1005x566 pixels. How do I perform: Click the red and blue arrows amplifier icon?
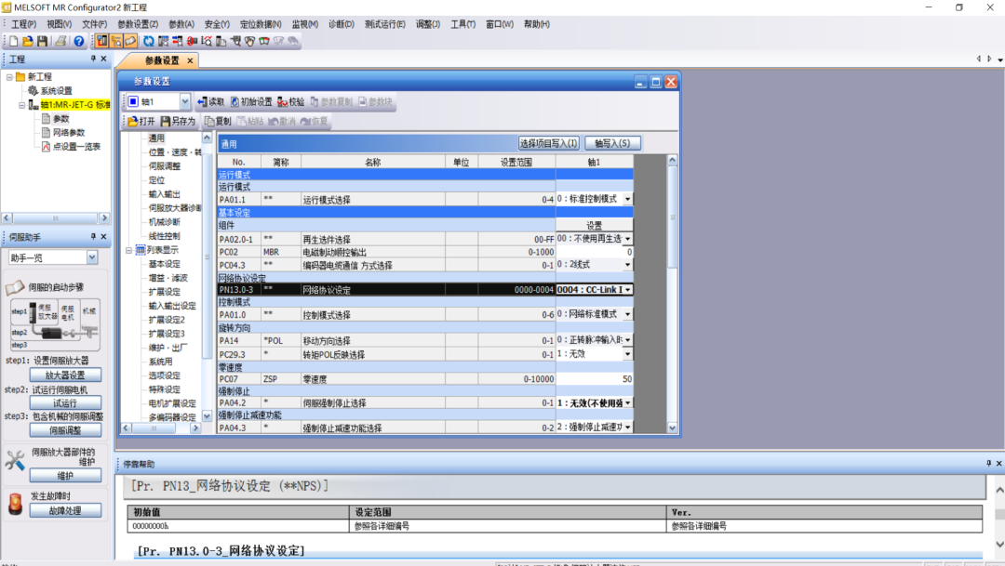(178, 41)
